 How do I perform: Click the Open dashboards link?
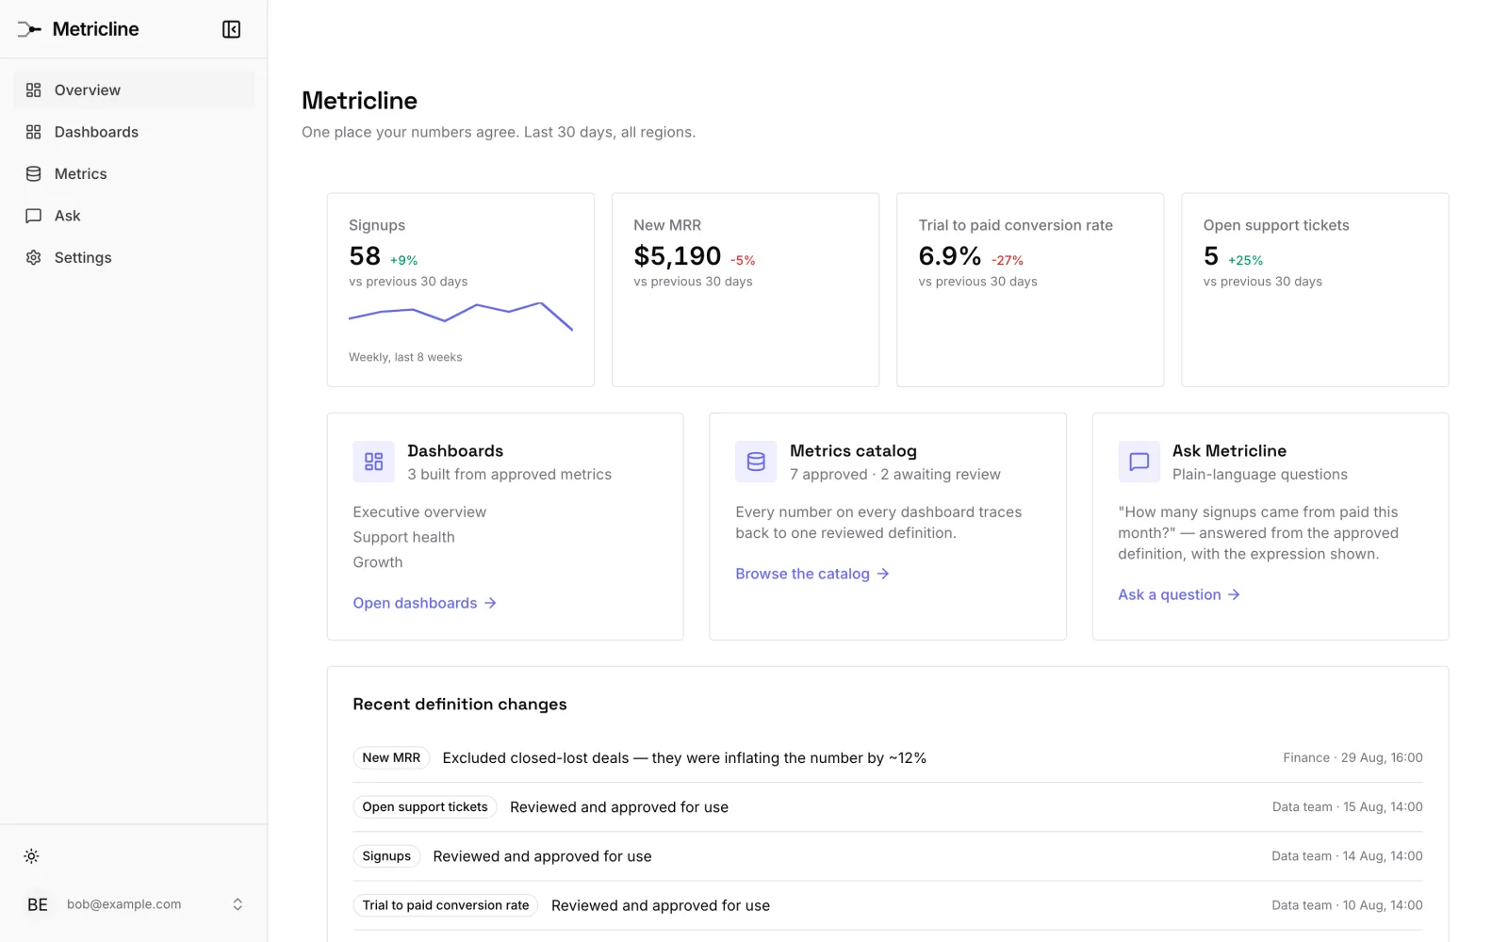(x=425, y=603)
